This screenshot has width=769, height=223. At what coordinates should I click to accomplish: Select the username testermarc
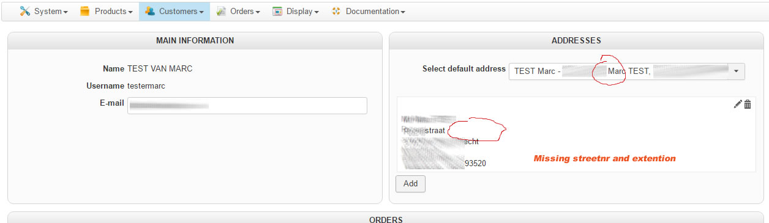point(146,86)
